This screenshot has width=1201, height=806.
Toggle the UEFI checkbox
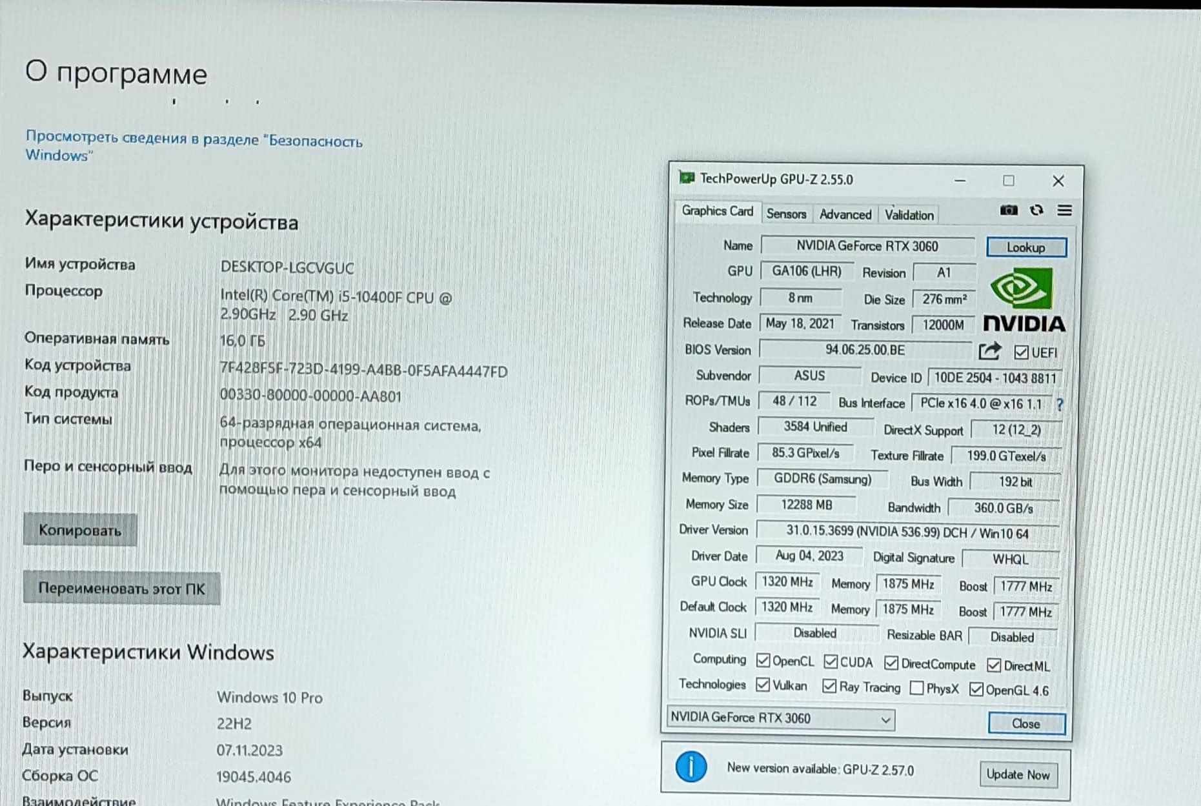coord(1021,352)
